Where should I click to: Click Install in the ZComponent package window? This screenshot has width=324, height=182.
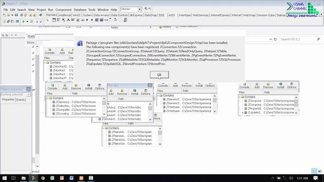pos(280,85)
